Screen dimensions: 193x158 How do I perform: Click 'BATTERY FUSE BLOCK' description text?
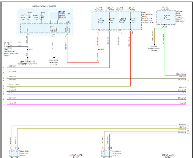point(181,16)
